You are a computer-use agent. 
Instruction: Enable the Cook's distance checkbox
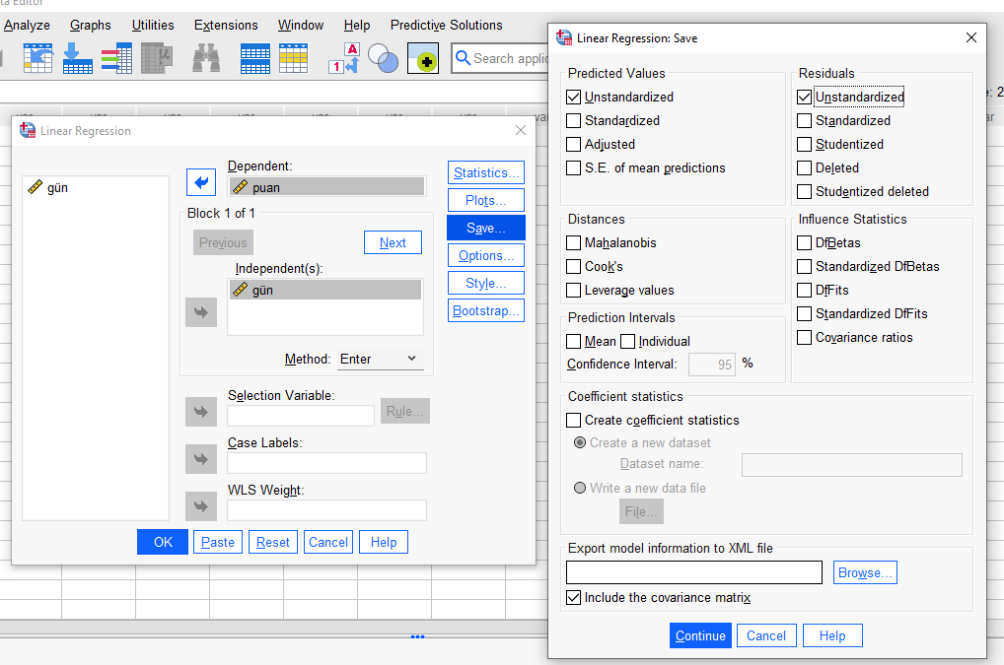pos(574,267)
